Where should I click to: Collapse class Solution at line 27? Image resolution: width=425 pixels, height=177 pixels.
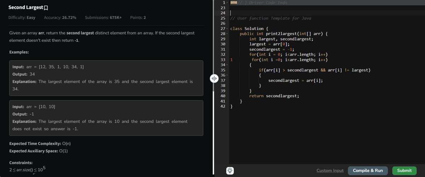point(227,28)
